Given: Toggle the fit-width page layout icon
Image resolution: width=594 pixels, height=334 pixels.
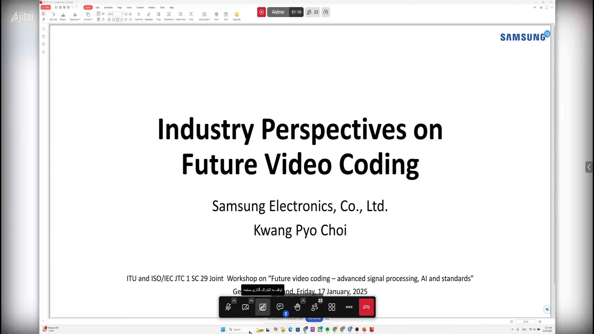Looking at the screenshot, I should point(117,20).
